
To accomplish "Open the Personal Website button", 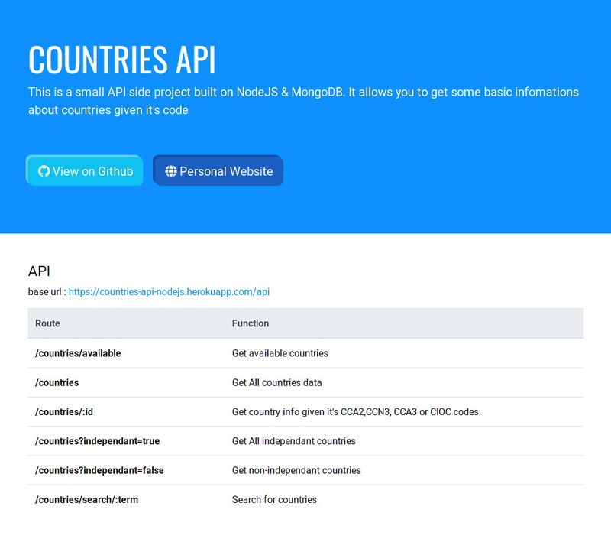I will click(x=218, y=170).
